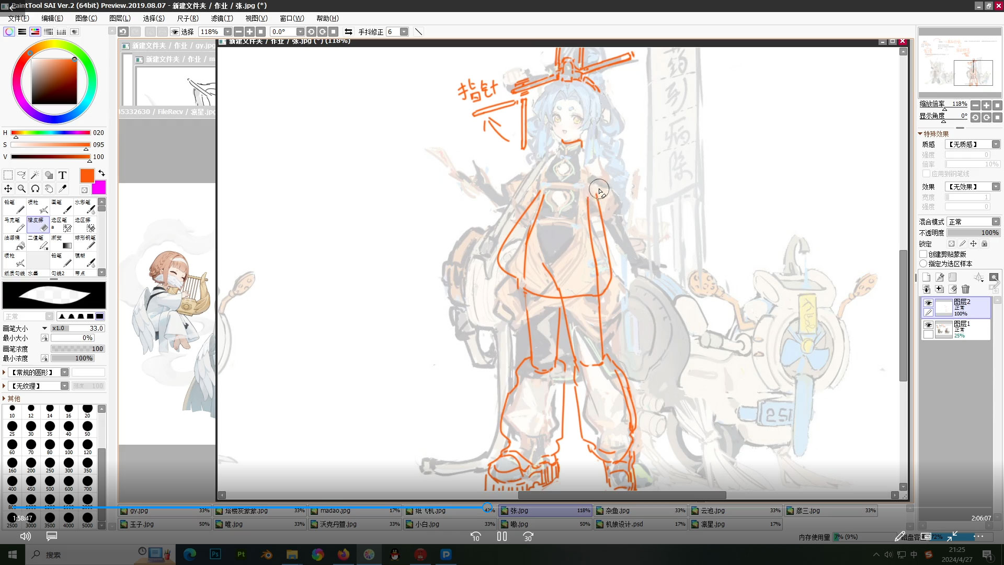This screenshot has height=565, width=1004.
Task: Choose the 油漆桶 paint bucket tool
Action: click(15, 243)
